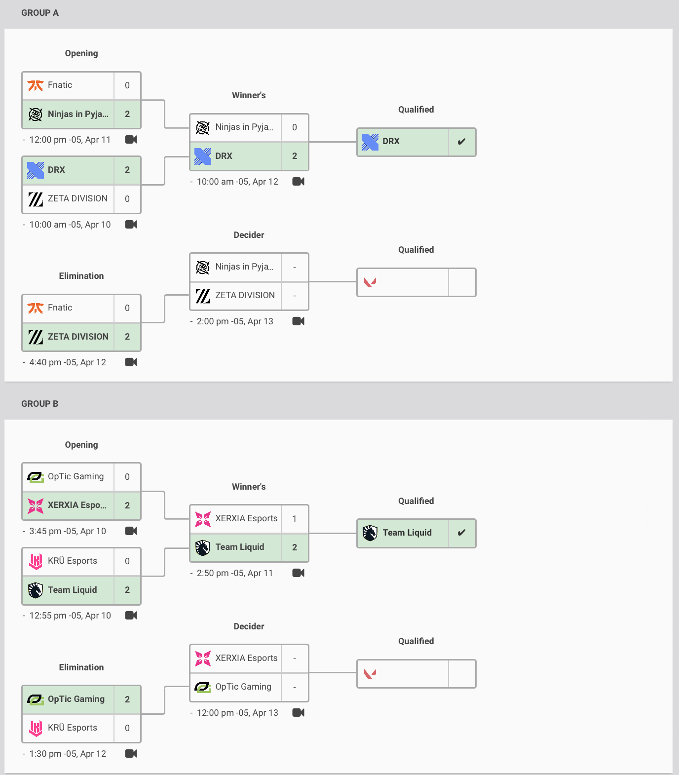Click video icon for KRÜ vs Team Liquid opener
Viewport: 679px width, 775px height.
tap(131, 616)
